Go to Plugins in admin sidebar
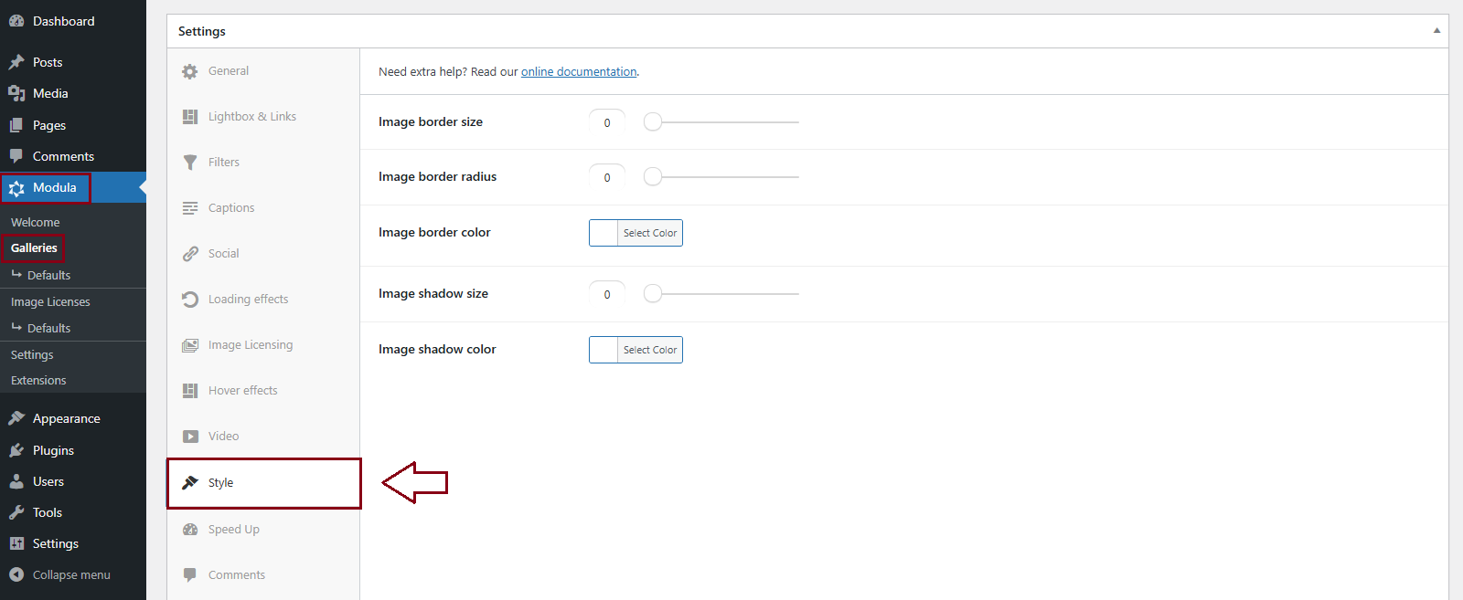 (x=53, y=450)
